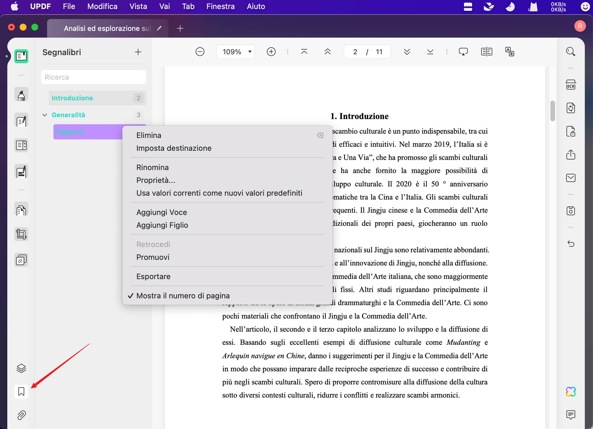
Task: Open the Crop Pages tool
Action: pos(21,234)
